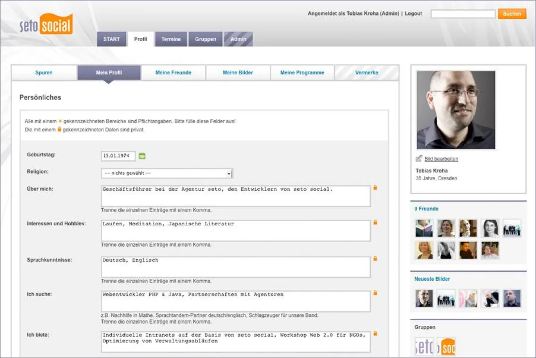536x358 pixels.
Task: Toggle privacy lock for Ich biete
Action: tap(376, 333)
